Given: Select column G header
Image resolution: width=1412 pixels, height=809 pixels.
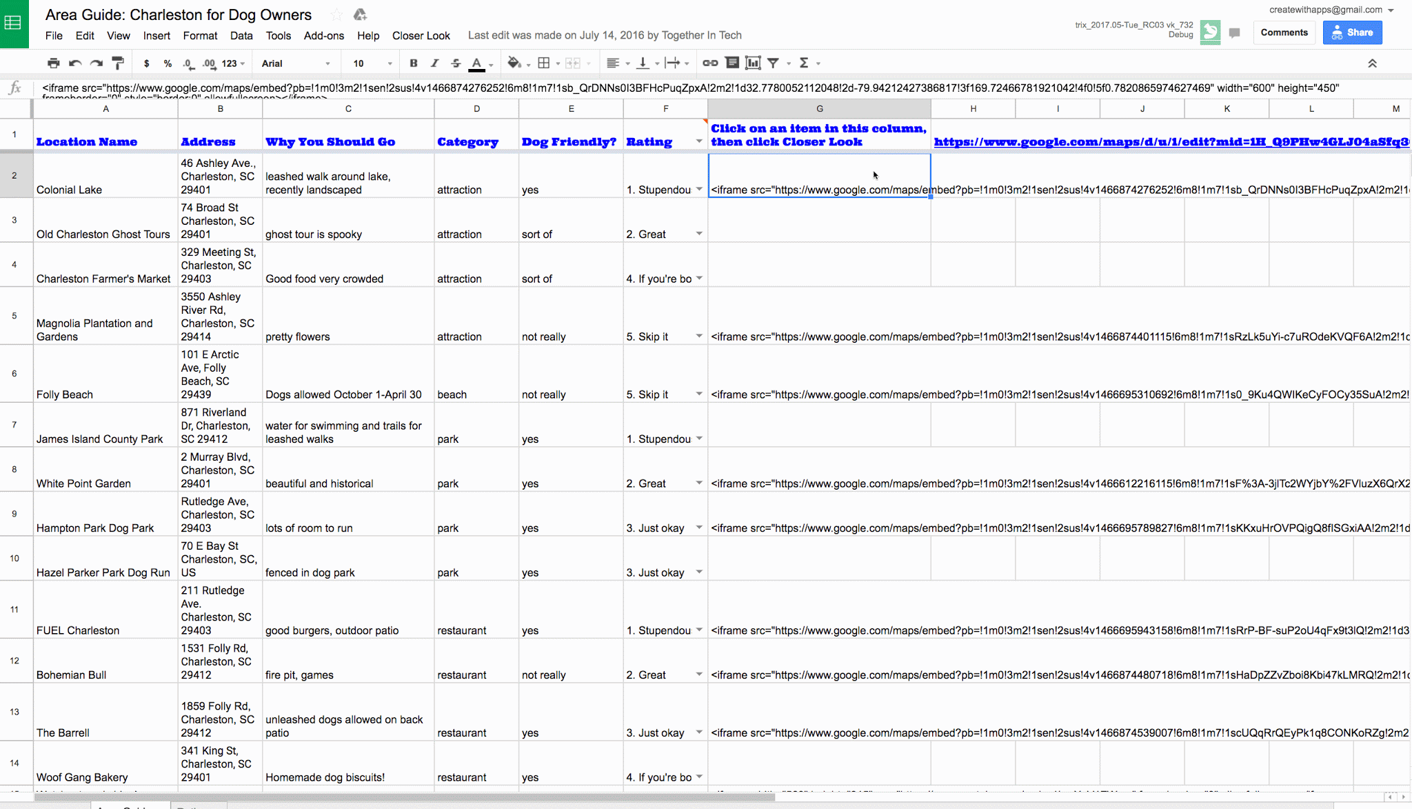Looking at the screenshot, I should point(819,108).
